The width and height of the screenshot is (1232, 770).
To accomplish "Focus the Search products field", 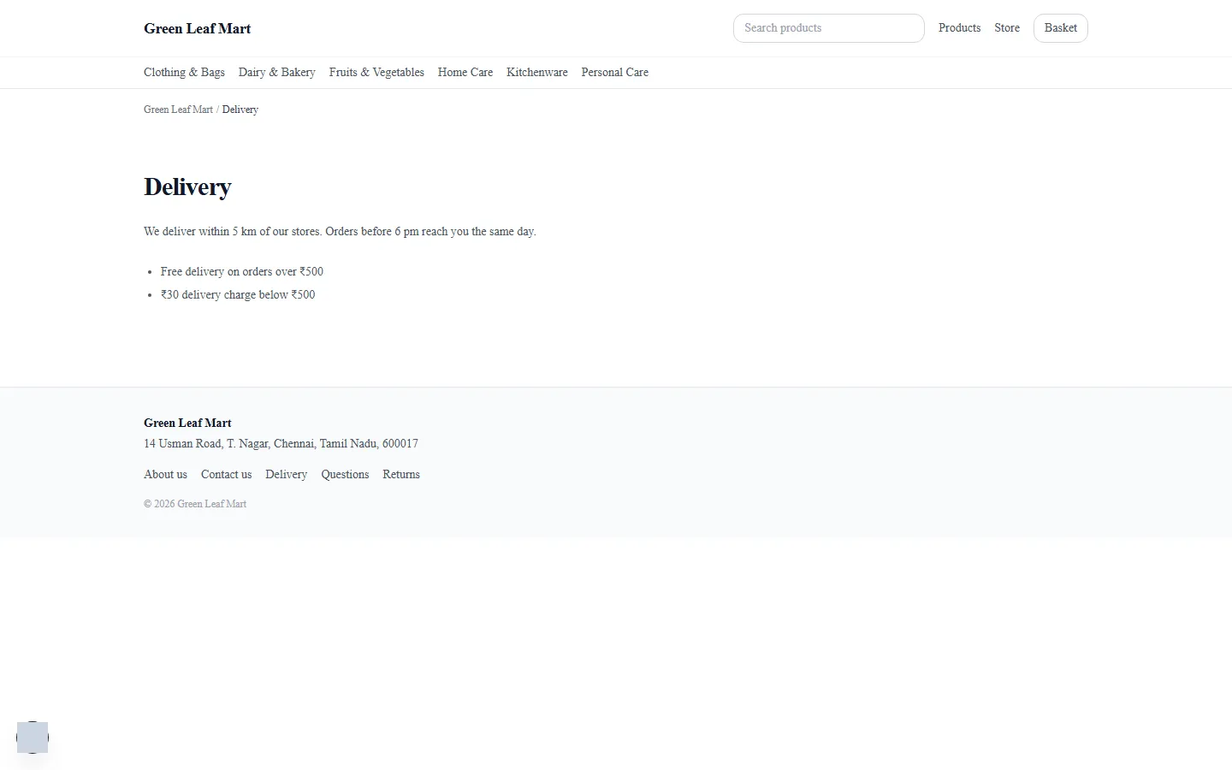I will coord(828,28).
